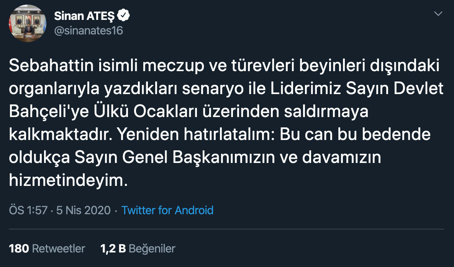View the 1,2 B Beğeniler list
The width and height of the screenshot is (454, 267).
(x=138, y=248)
